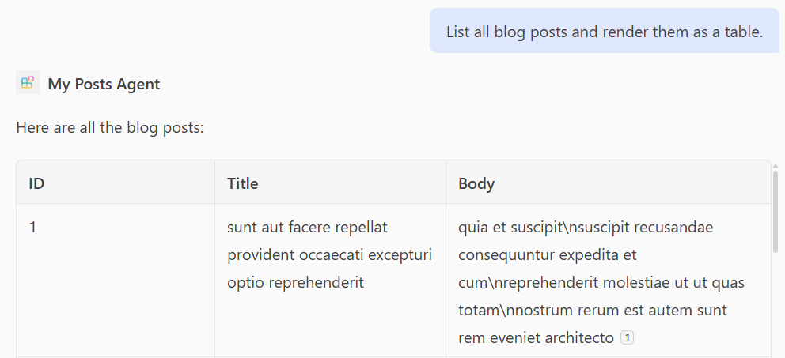Click 'consequuntur expedita et' in the body cell
Screen dimensions: 785x358
(548, 255)
